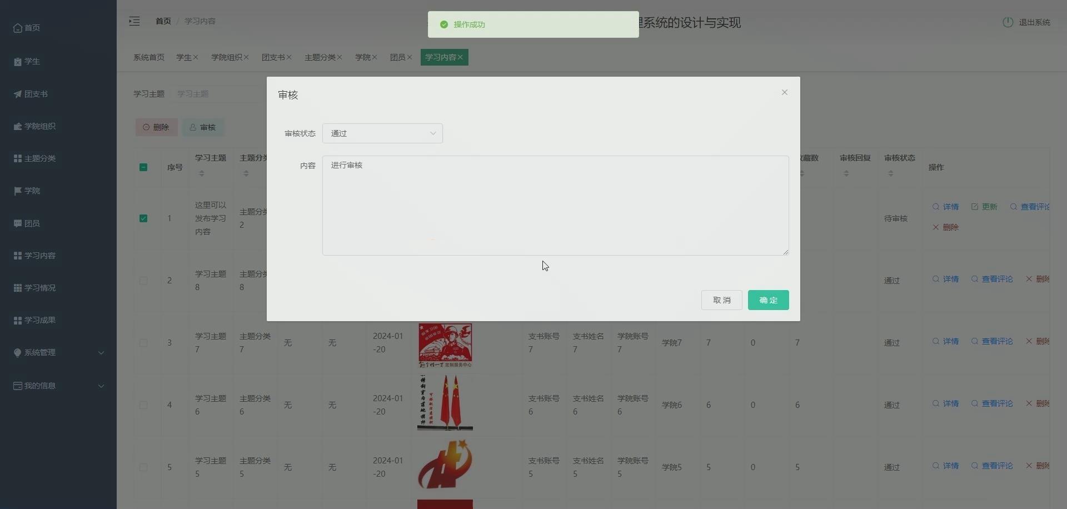Close the 主题分类 tab
The height and width of the screenshot is (509, 1067).
340,57
